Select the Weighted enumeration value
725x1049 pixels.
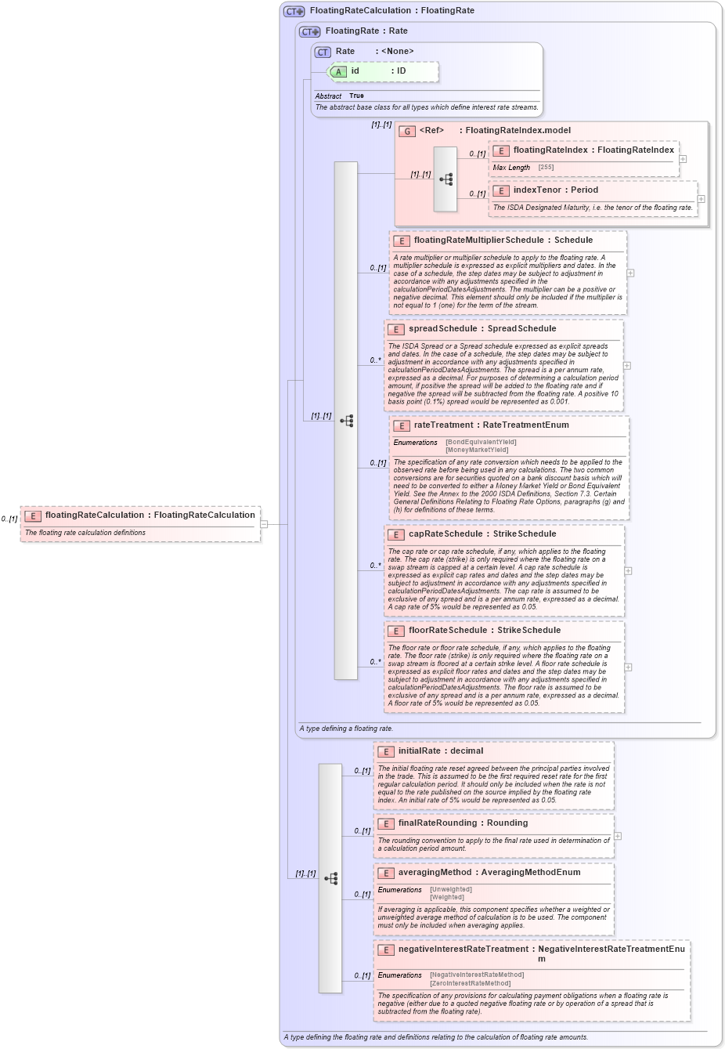click(447, 898)
